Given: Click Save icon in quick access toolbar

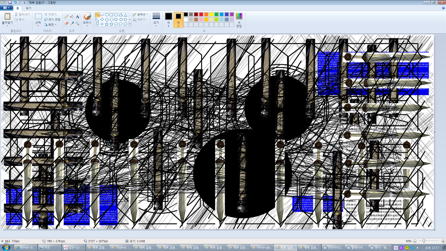Looking at the screenshot, I should [10, 2].
